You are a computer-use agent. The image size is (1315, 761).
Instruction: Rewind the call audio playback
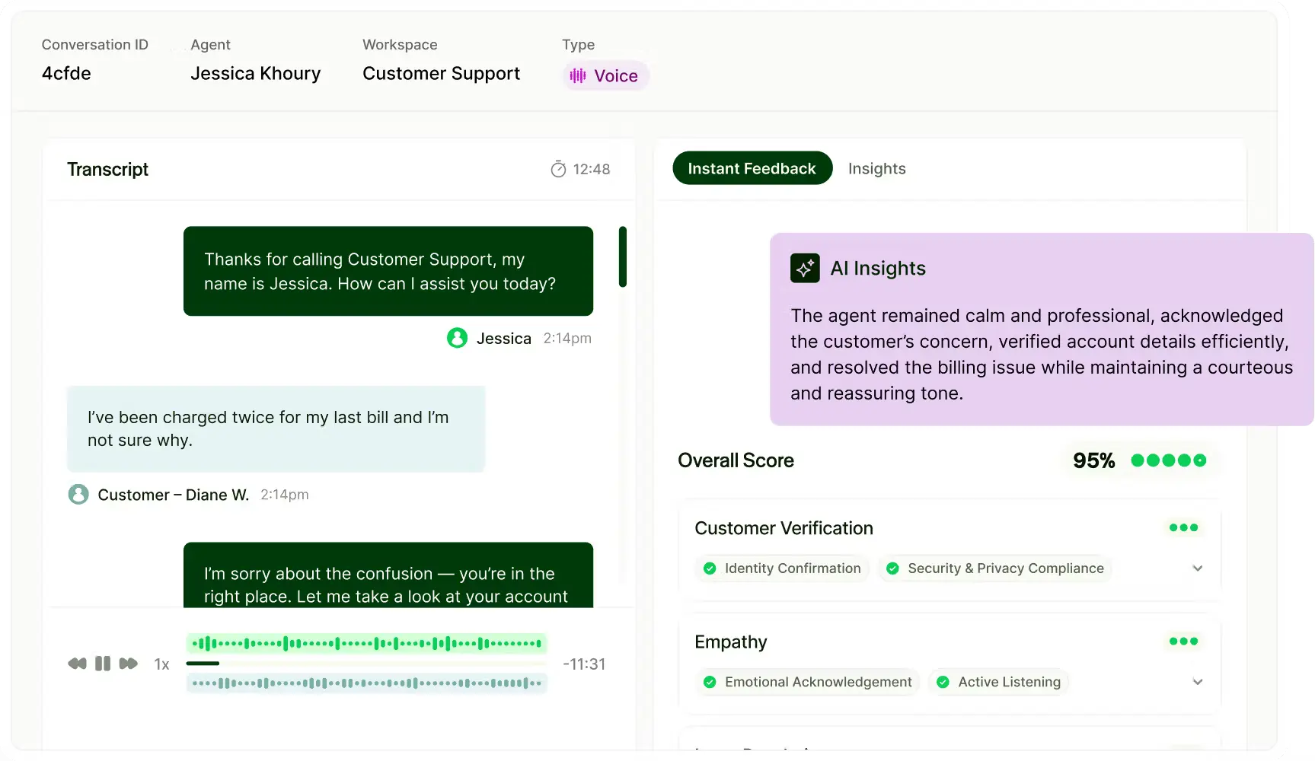(x=77, y=664)
